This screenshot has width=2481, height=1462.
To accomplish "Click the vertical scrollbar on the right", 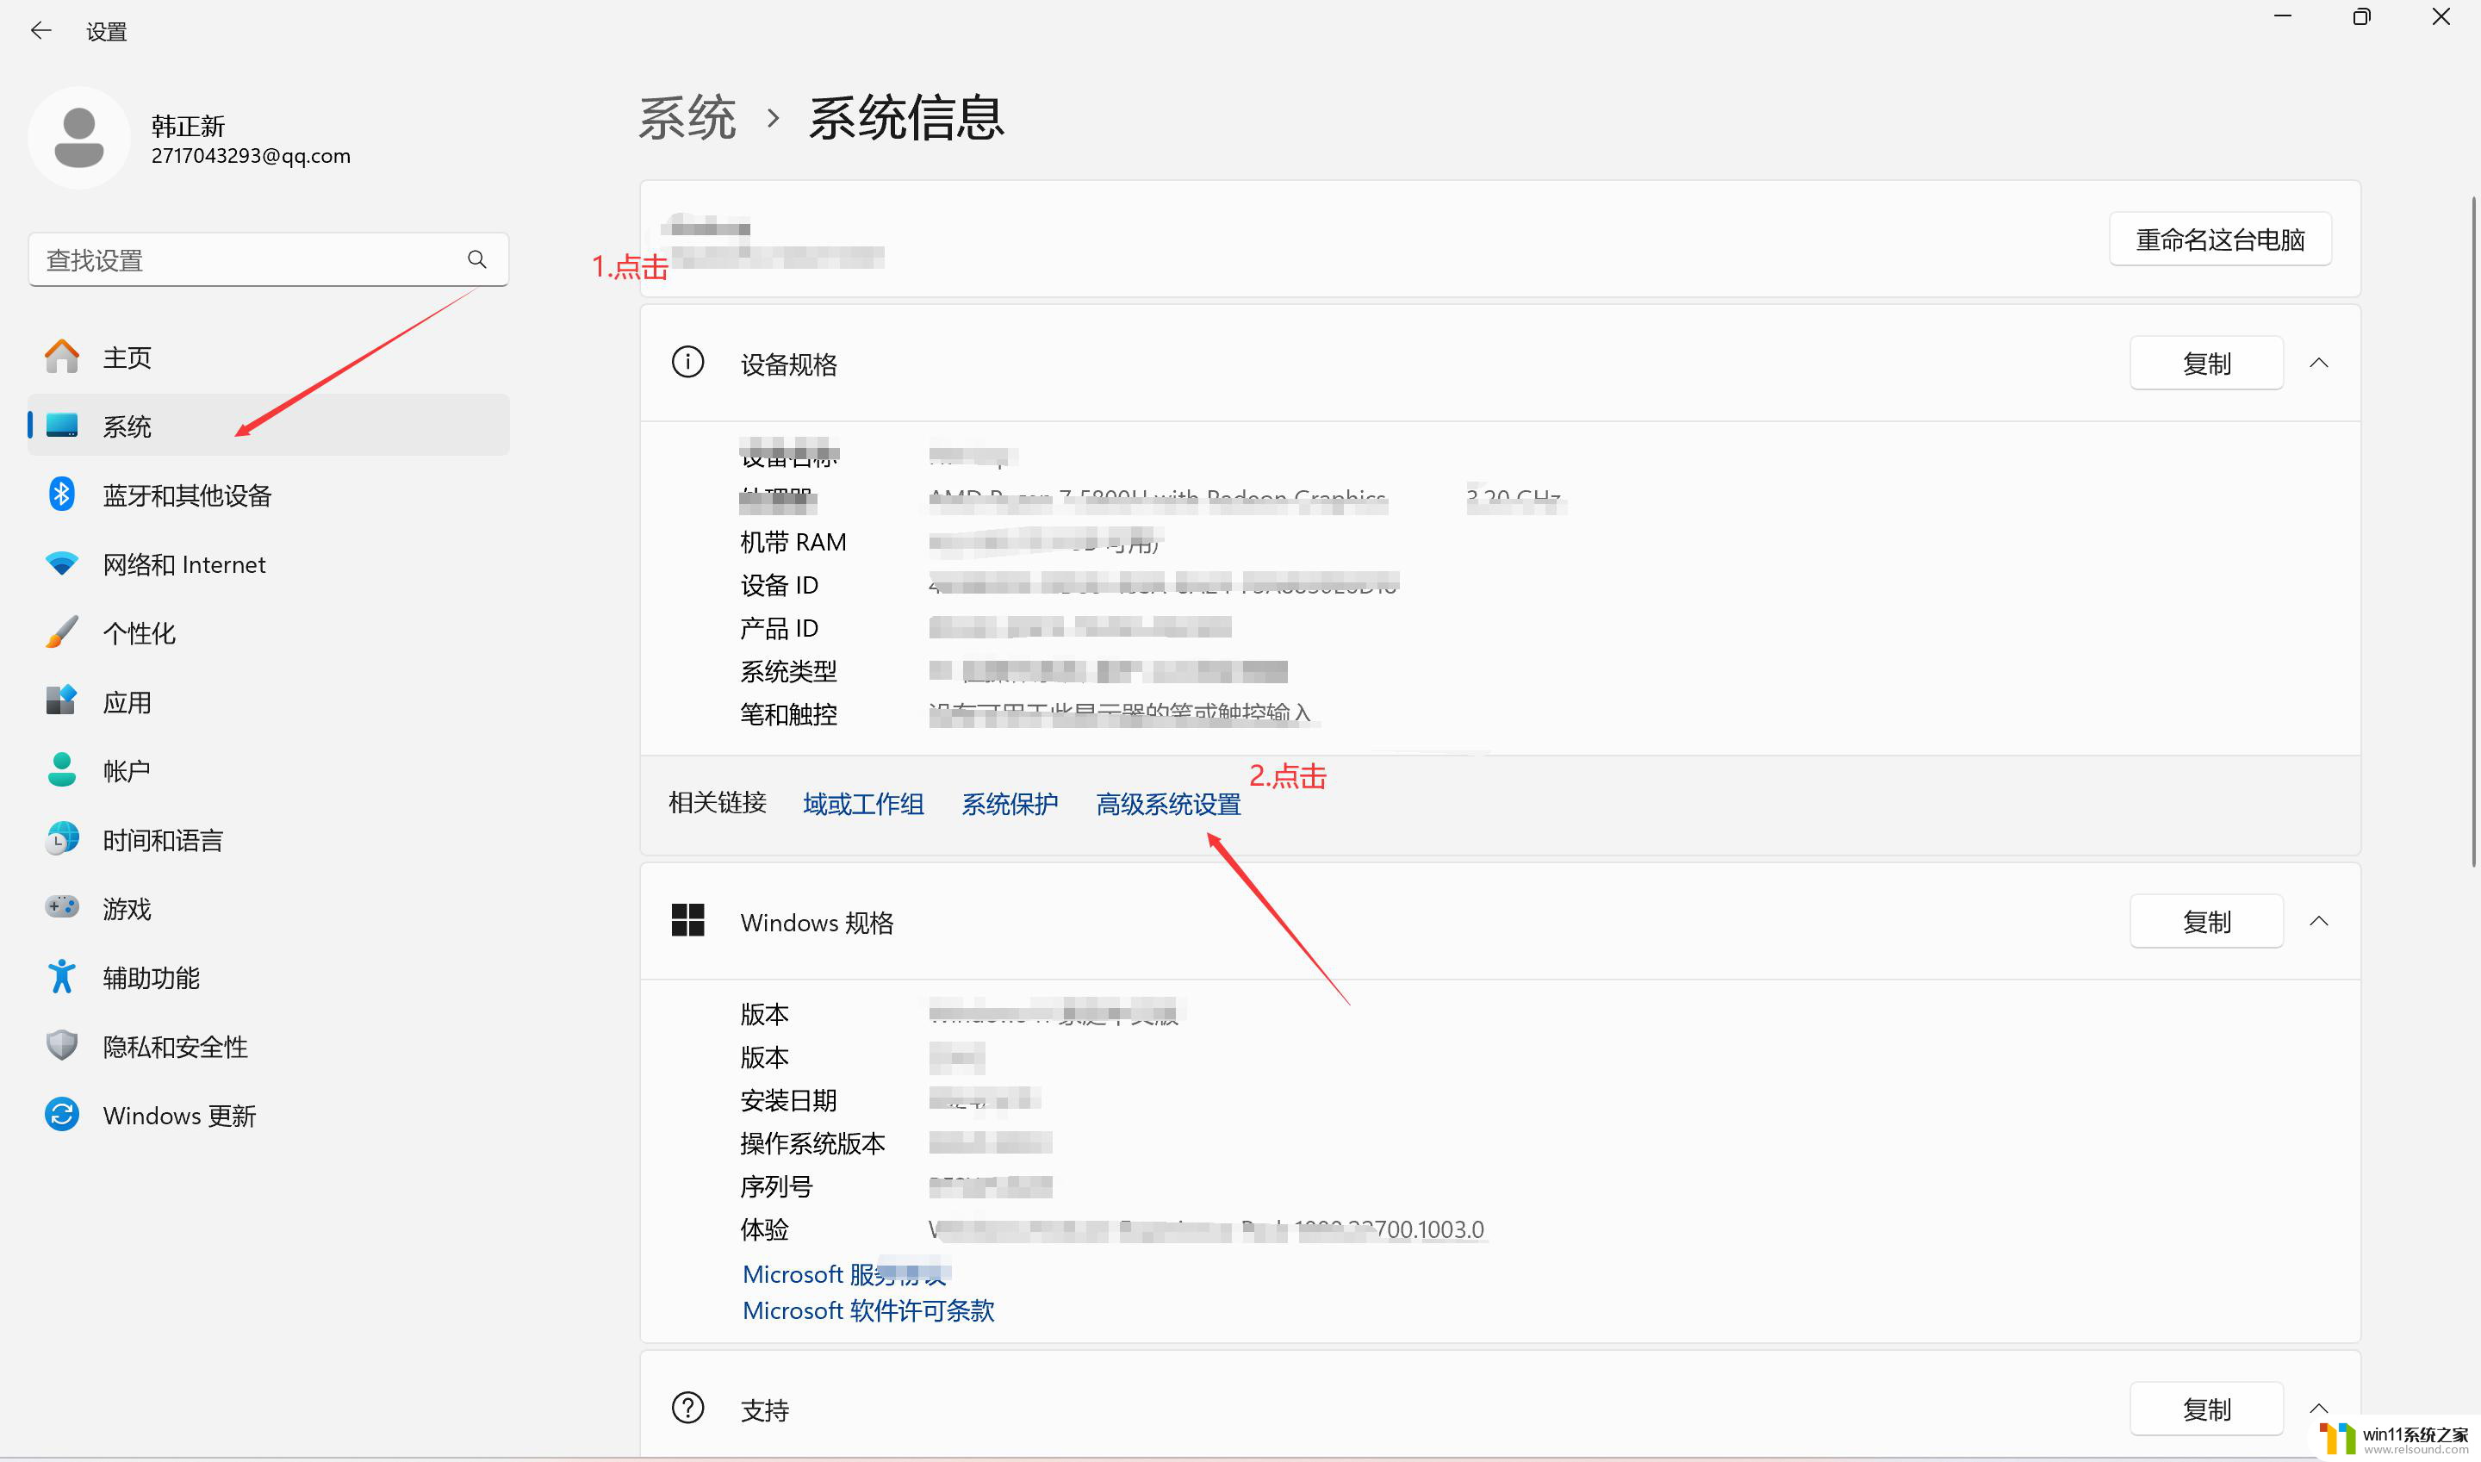I will [2473, 532].
